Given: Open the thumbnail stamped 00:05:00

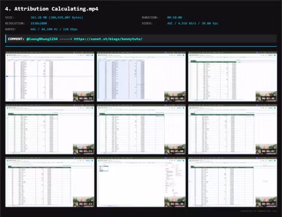Looking at the screenshot, I should point(141,129).
